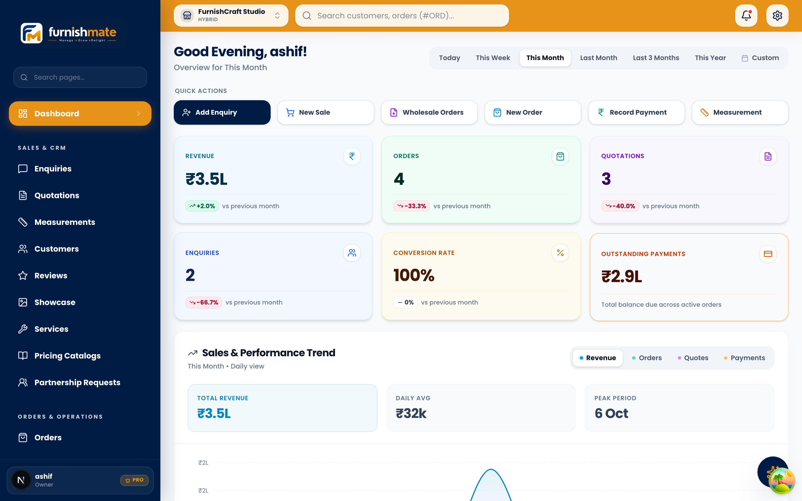Focus the Search pages sidebar field
802x501 pixels.
point(80,78)
